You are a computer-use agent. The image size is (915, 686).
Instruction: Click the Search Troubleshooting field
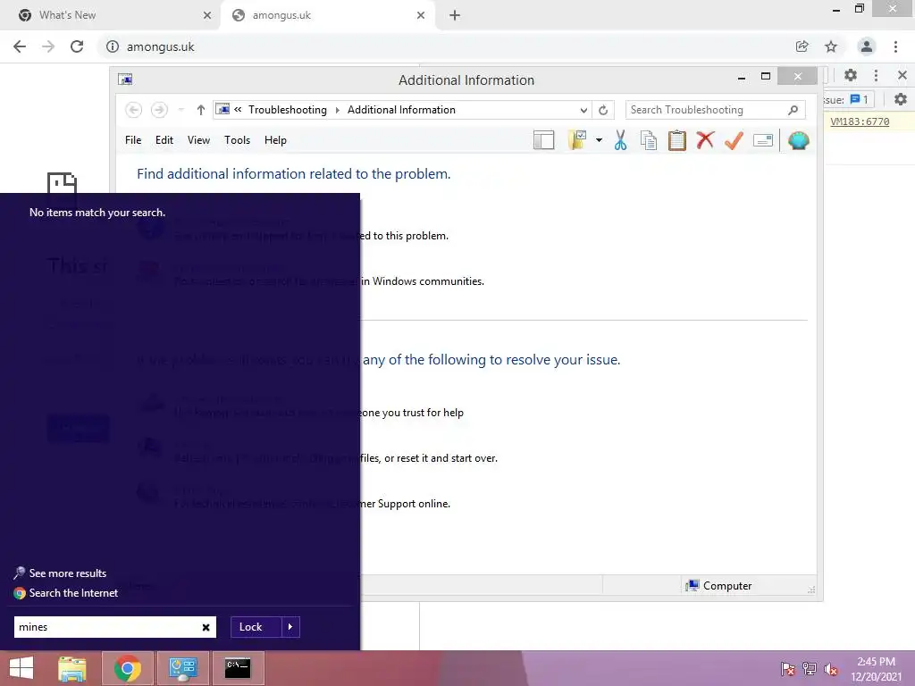point(715,110)
